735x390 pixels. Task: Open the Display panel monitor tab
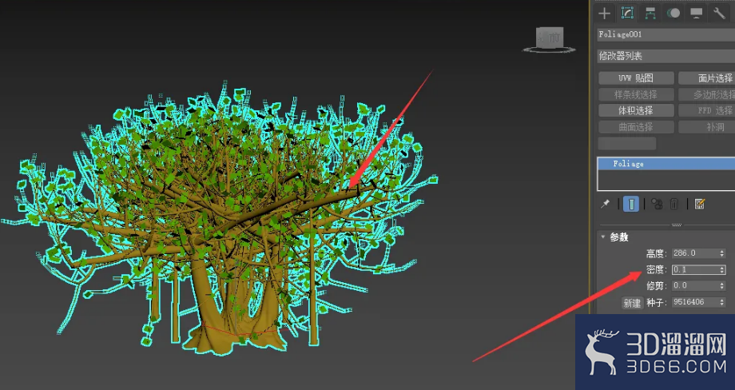click(x=696, y=14)
